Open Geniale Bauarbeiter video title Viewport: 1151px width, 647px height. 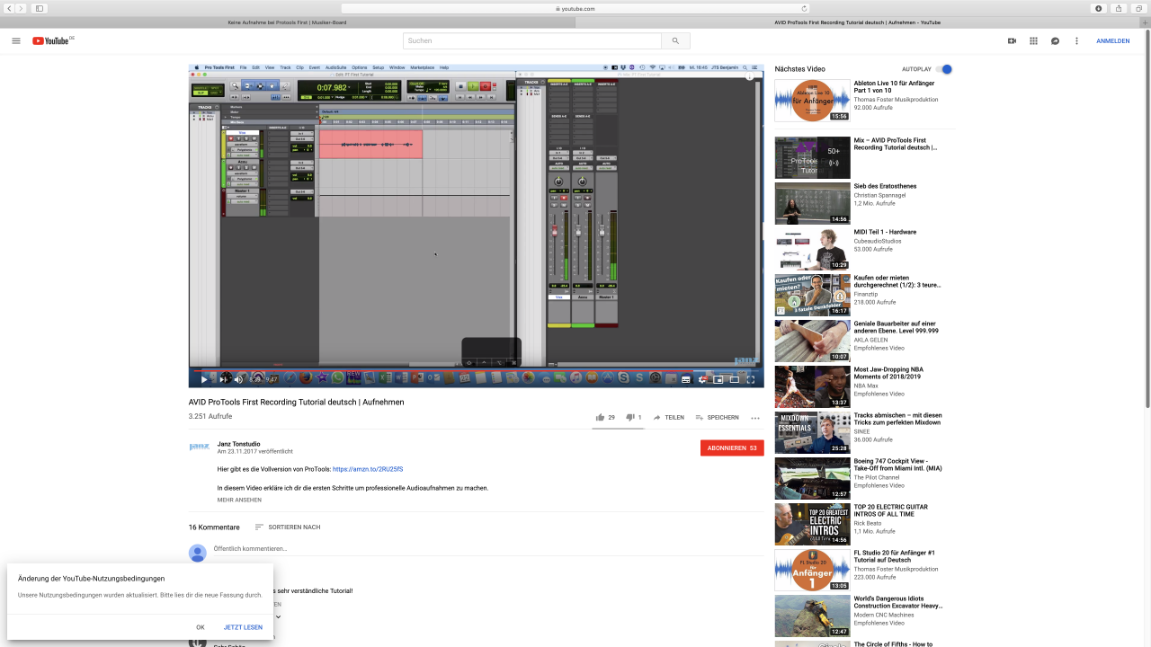point(896,327)
